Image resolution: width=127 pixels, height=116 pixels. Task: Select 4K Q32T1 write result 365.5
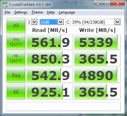point(97,59)
